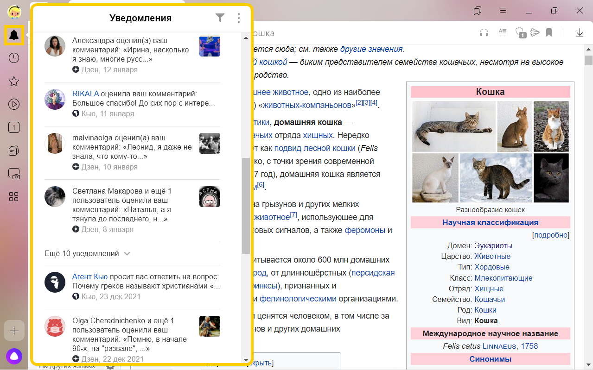Open the browser hamburger menu

coord(503,10)
